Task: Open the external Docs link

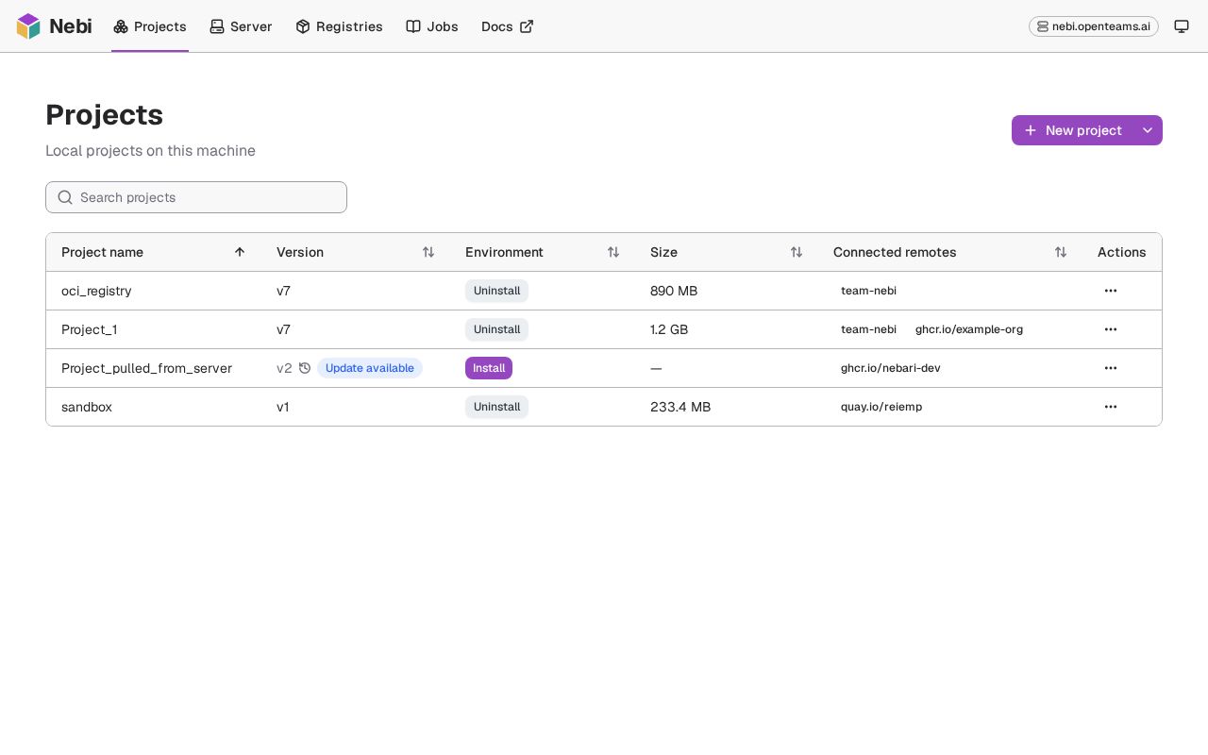Action: pos(508,26)
